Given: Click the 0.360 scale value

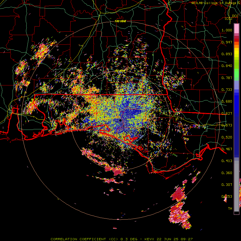Looking at the screenshot, I should click(227, 173).
